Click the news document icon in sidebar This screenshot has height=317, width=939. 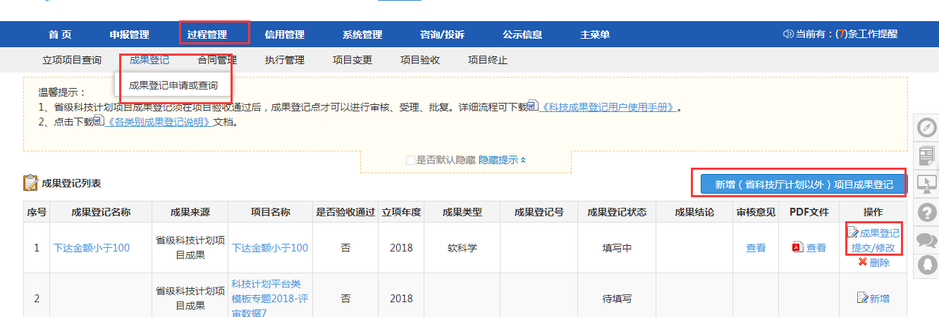pyautogui.click(x=926, y=155)
